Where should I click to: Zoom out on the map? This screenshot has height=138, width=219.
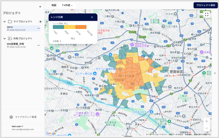click(206, 128)
